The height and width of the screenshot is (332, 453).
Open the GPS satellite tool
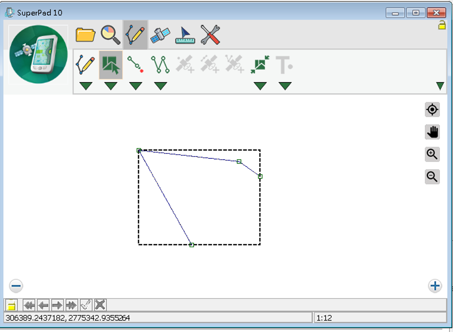click(x=160, y=35)
